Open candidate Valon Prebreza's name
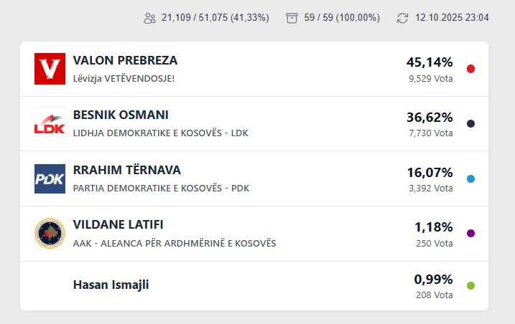This screenshot has width=515, height=324. tap(125, 61)
